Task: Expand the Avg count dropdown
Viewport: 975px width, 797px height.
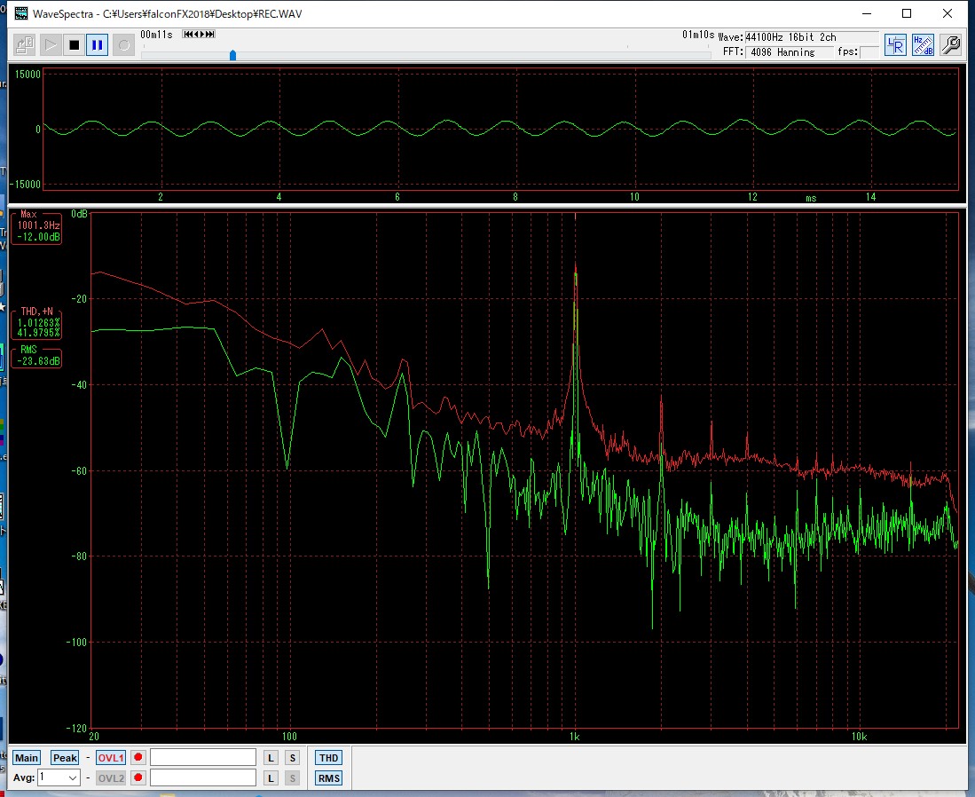Action: [x=72, y=777]
